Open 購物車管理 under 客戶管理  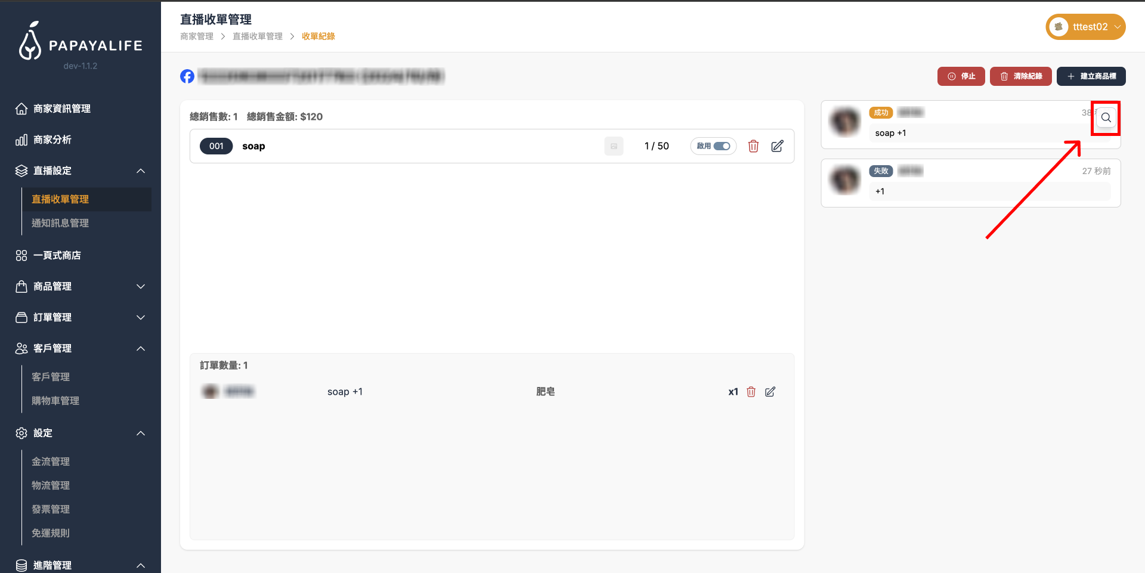[x=55, y=401]
